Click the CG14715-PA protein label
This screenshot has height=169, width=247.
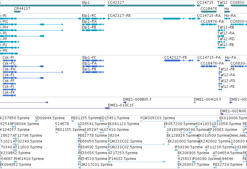click(209, 58)
